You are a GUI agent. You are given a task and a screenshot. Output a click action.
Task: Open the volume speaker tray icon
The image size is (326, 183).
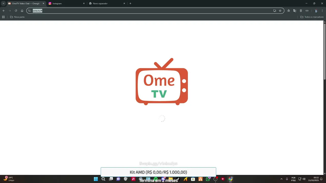click(304, 179)
